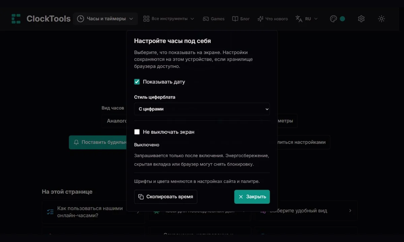Open the Часы и таймеры menu

tap(105, 19)
